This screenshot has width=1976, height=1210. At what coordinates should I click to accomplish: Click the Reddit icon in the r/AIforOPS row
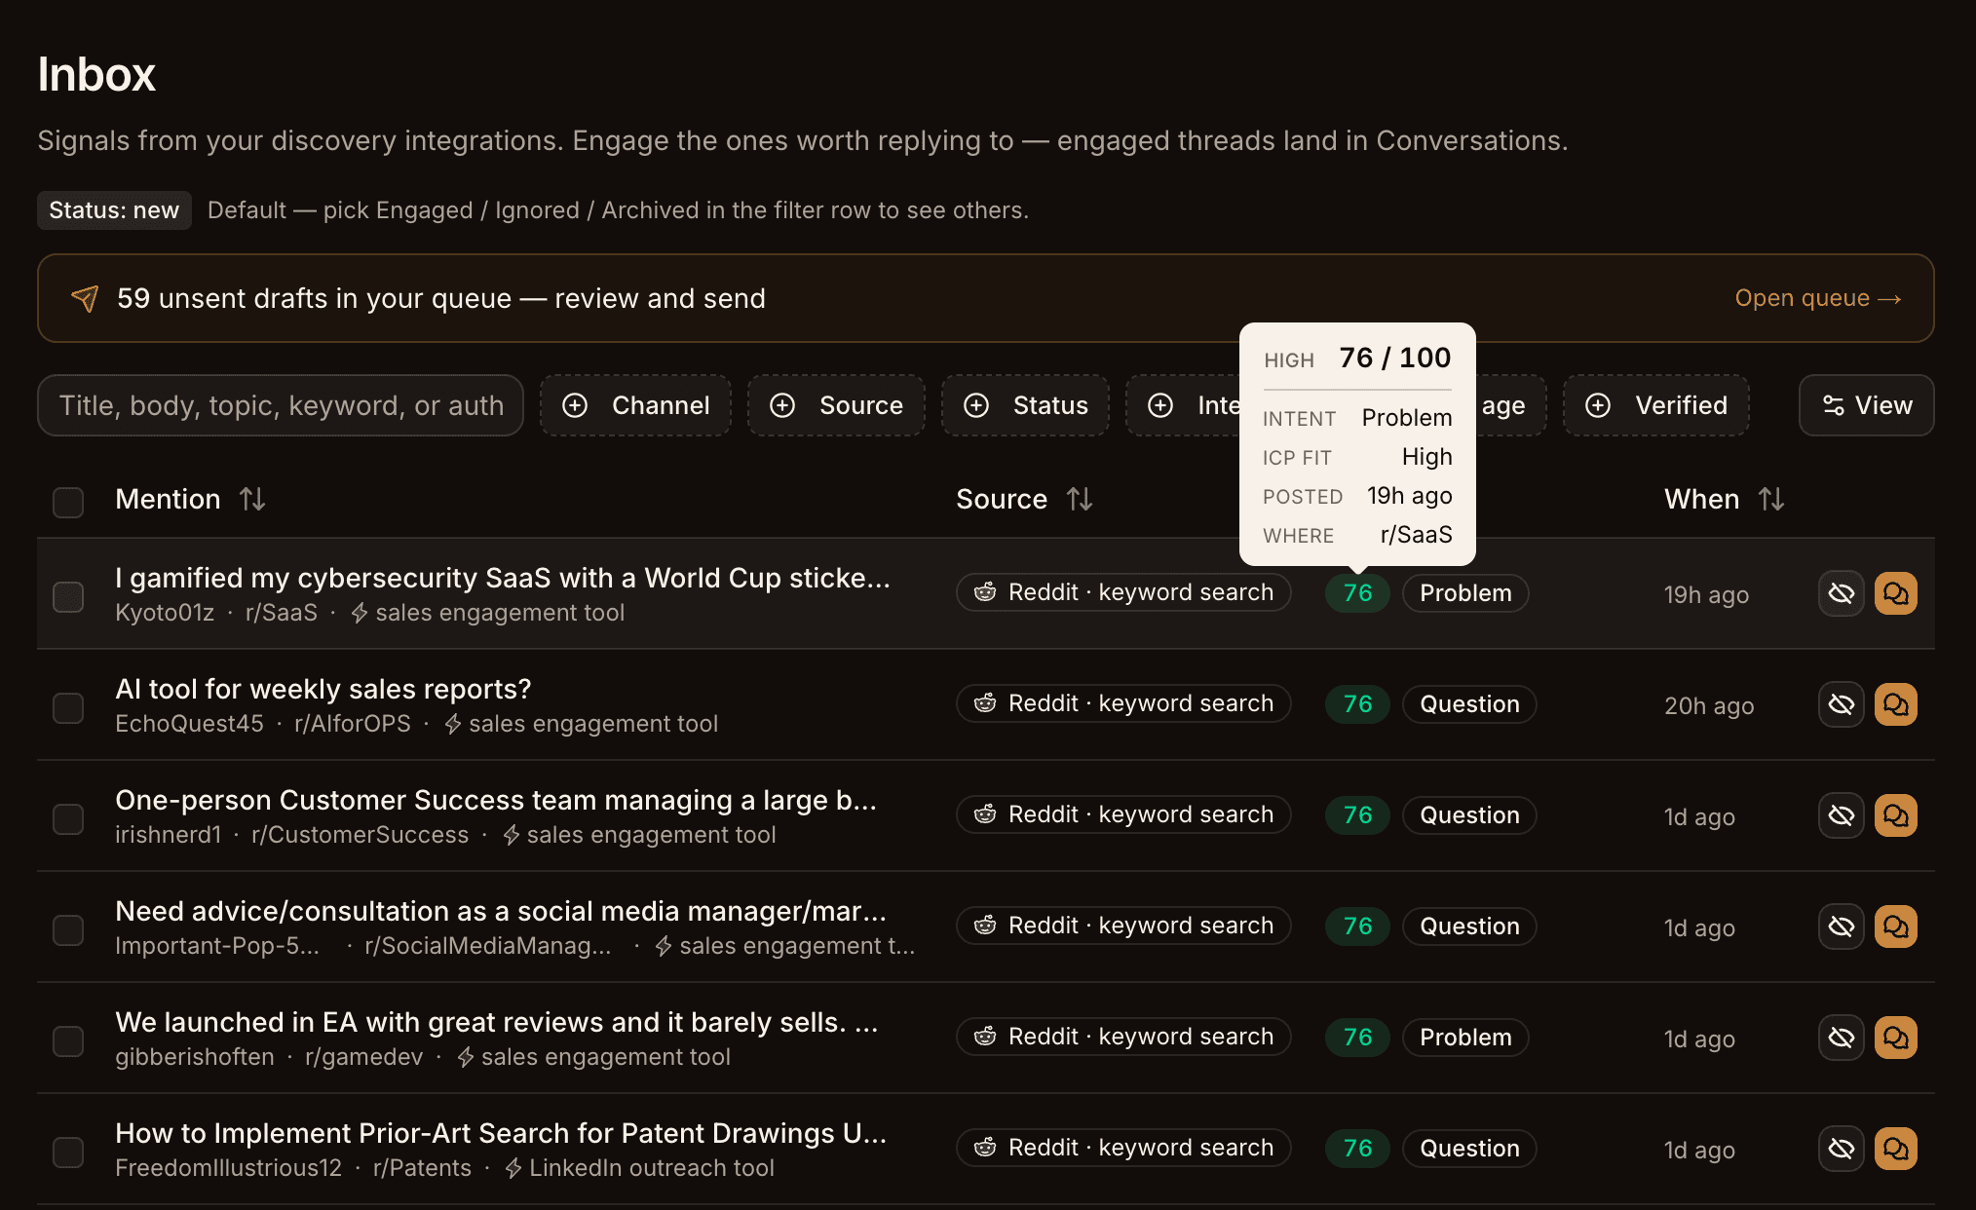click(985, 703)
